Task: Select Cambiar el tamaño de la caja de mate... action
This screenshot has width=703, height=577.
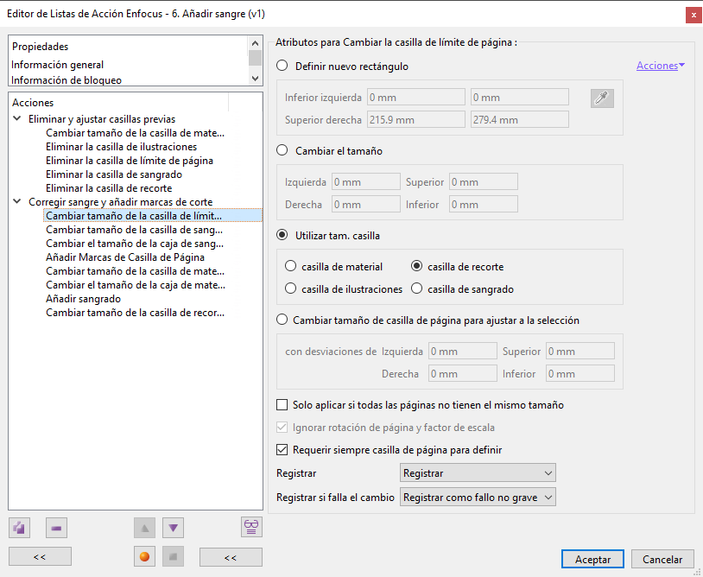Action: point(136,285)
